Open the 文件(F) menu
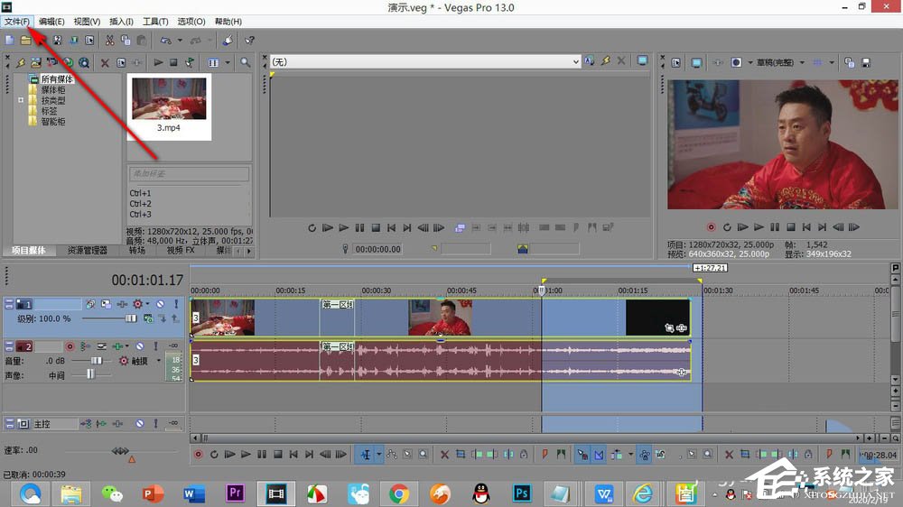 [x=16, y=22]
